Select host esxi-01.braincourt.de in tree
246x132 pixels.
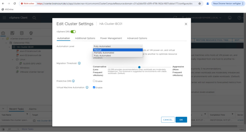(30, 51)
